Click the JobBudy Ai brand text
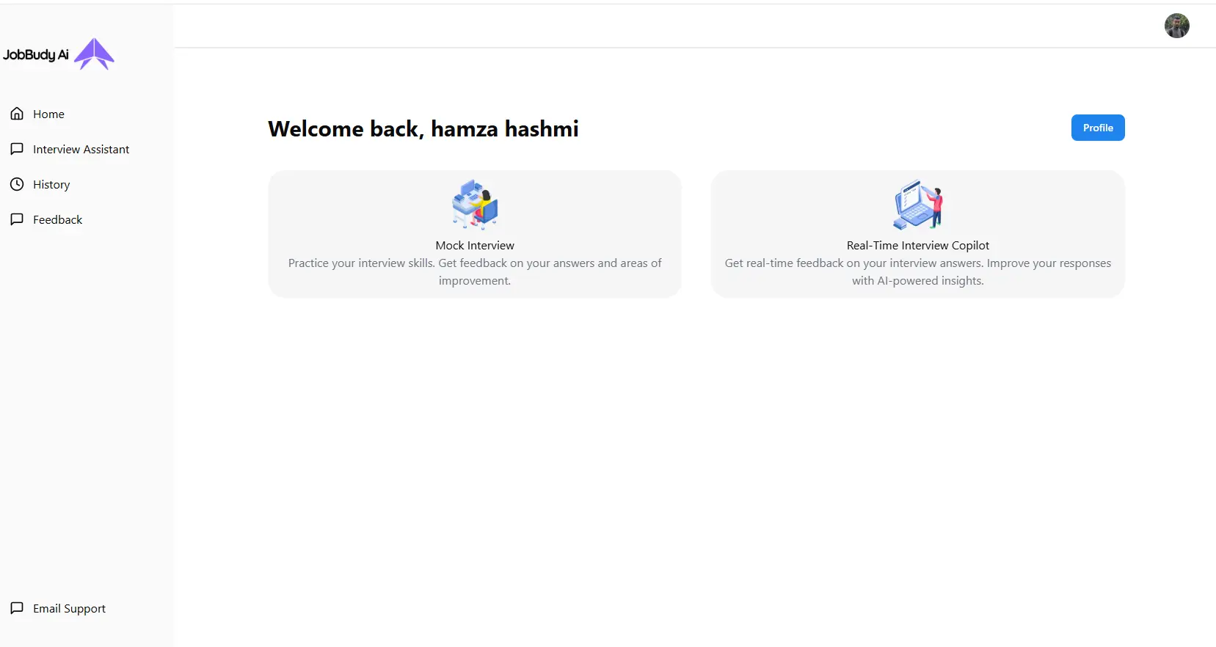The image size is (1216, 647). [35, 55]
